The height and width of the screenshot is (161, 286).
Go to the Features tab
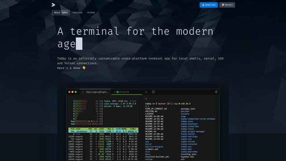tap(77, 13)
